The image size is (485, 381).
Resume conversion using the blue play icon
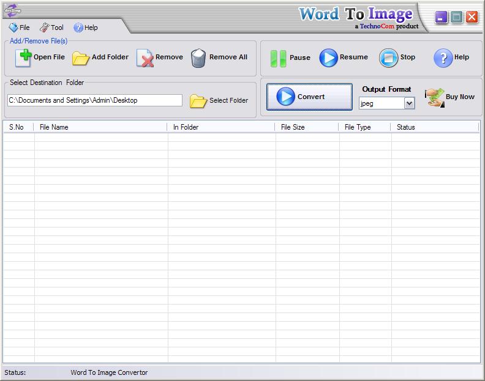(328, 57)
